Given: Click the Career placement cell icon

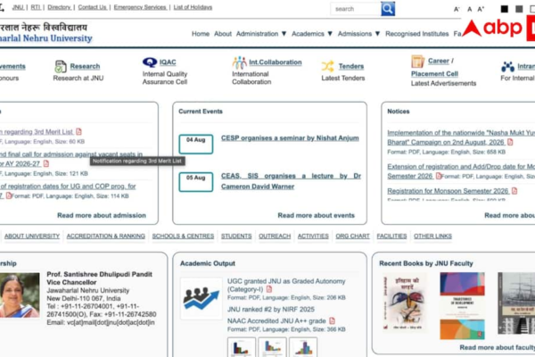Looking at the screenshot, I should pos(417,62).
